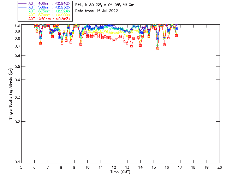Click the Single Scattering Albedo axis label
This screenshot has height=181, width=226.
pos(11,94)
